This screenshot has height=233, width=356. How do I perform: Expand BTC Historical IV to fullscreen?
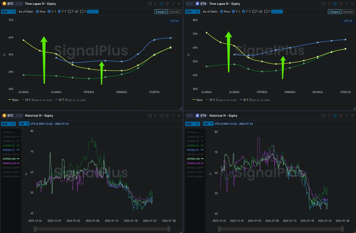coord(173,115)
